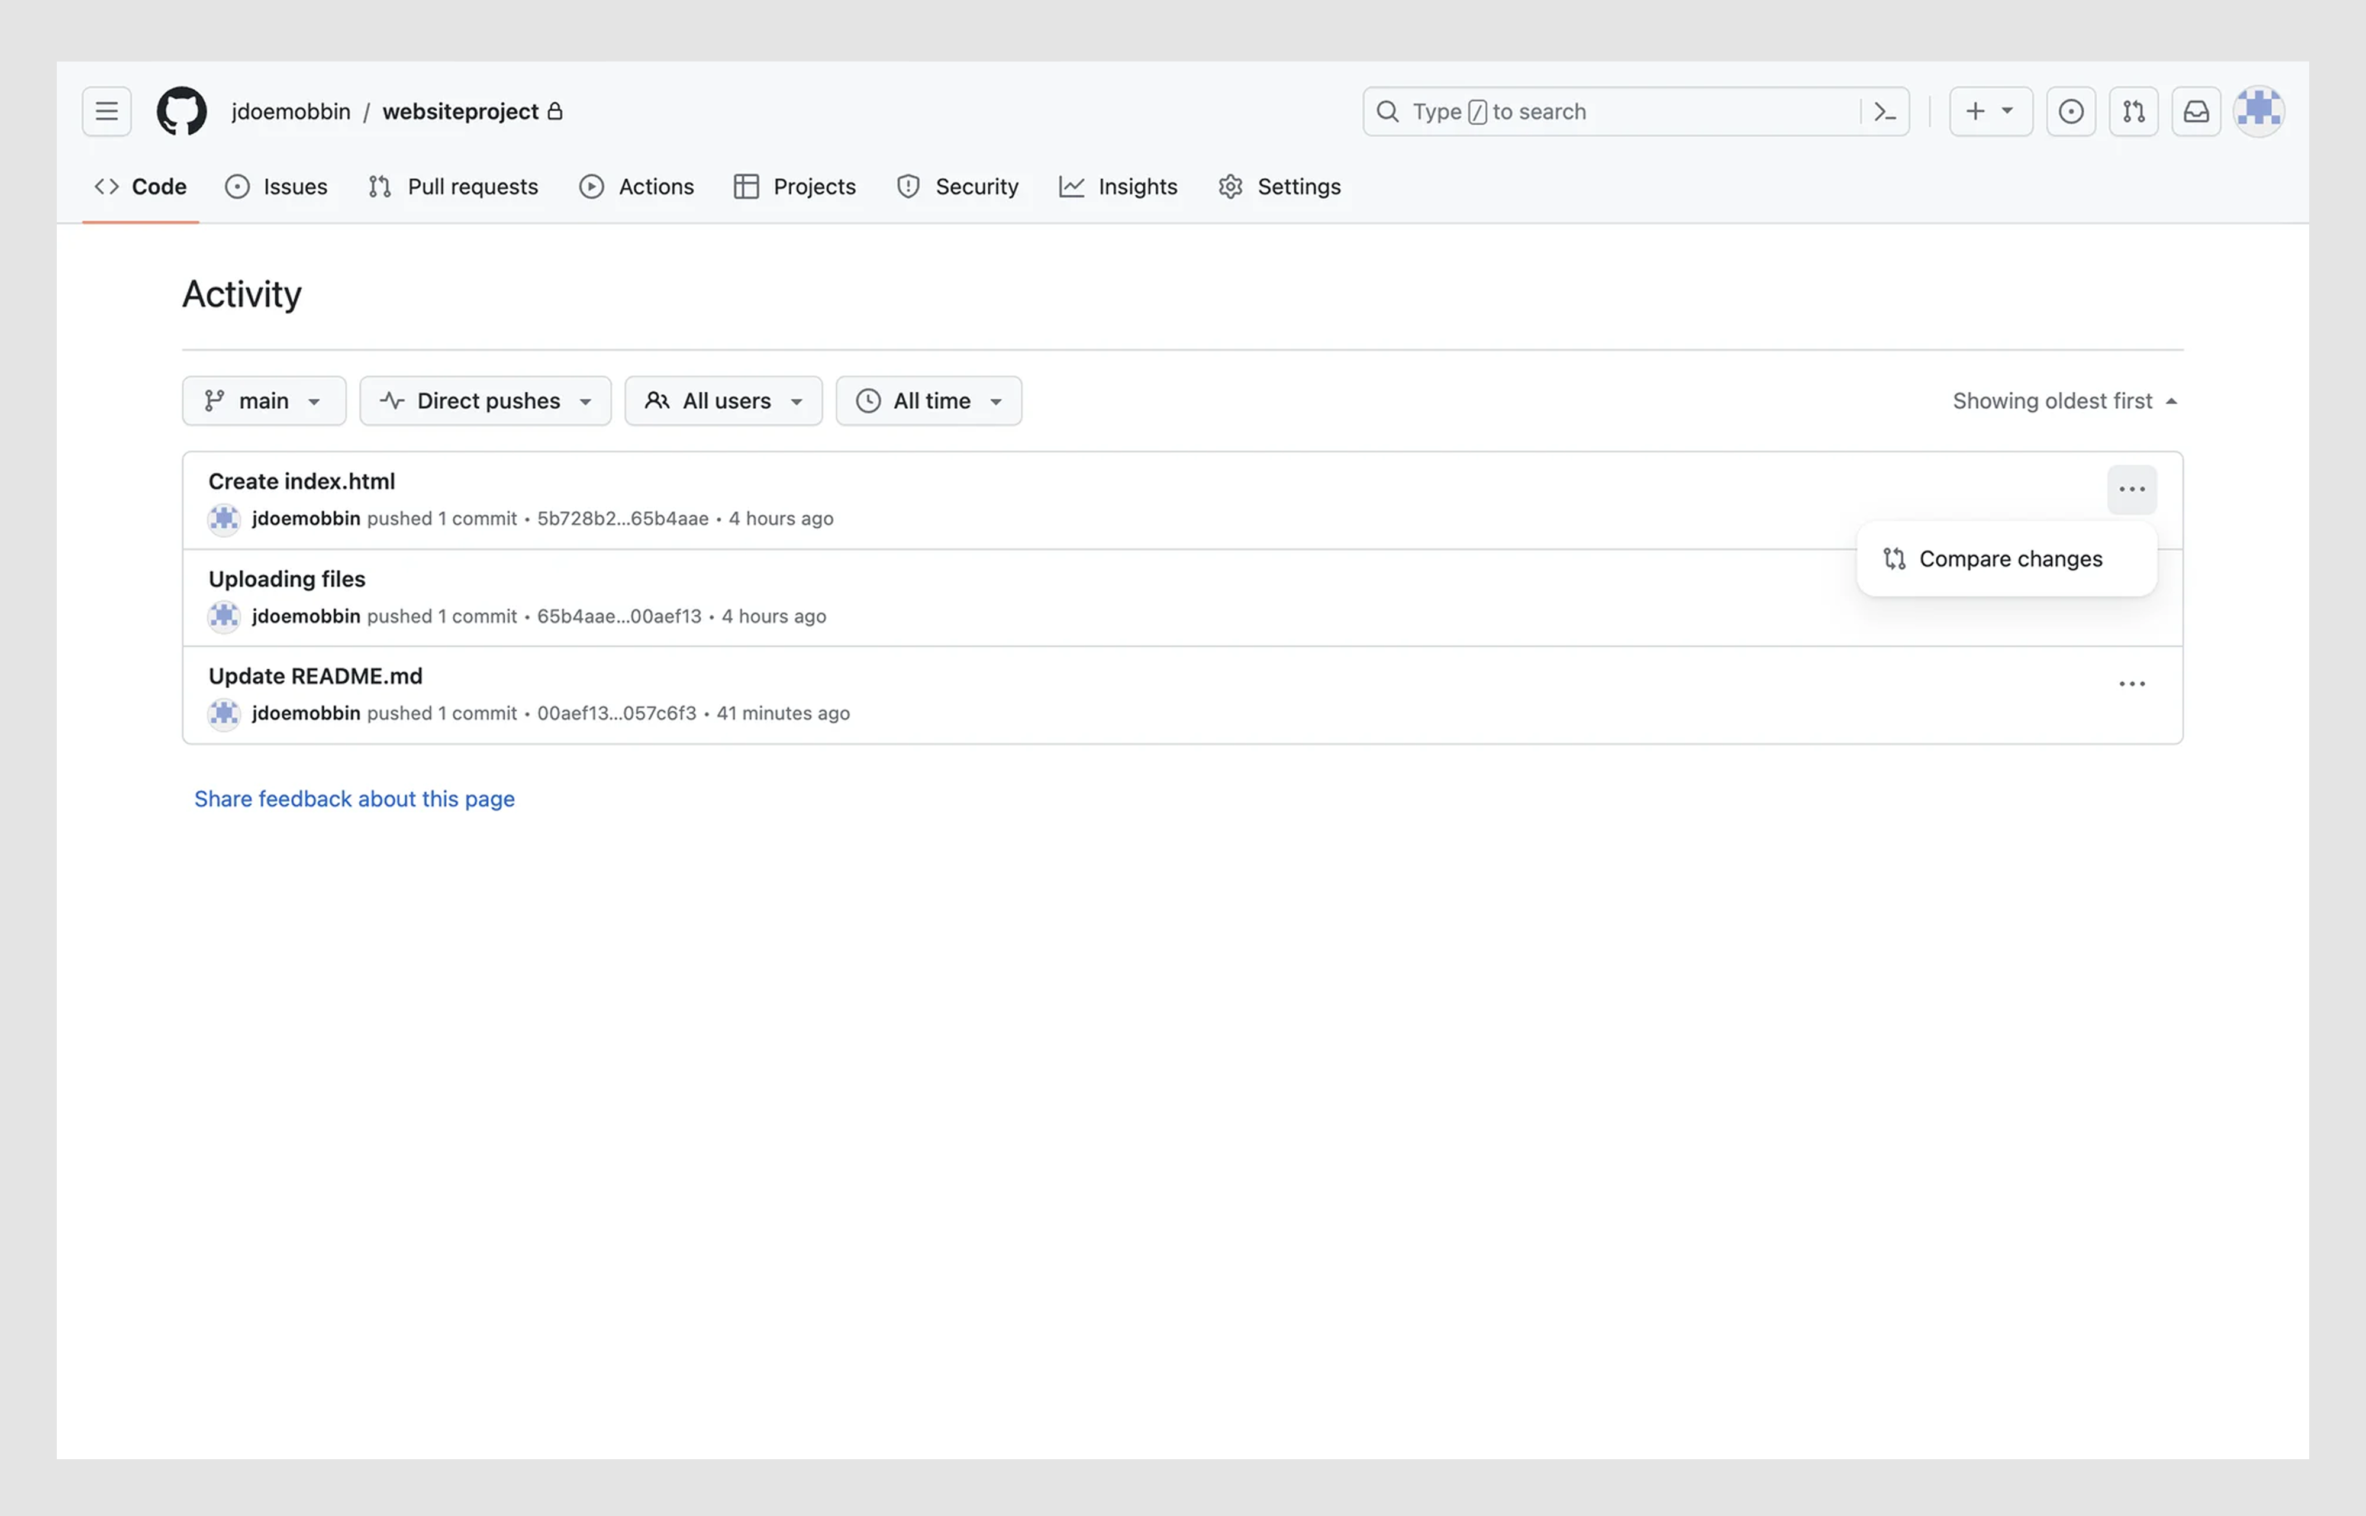Switch to the Projects tab
Image resolution: width=2366 pixels, height=1516 pixels.
pyautogui.click(x=795, y=186)
